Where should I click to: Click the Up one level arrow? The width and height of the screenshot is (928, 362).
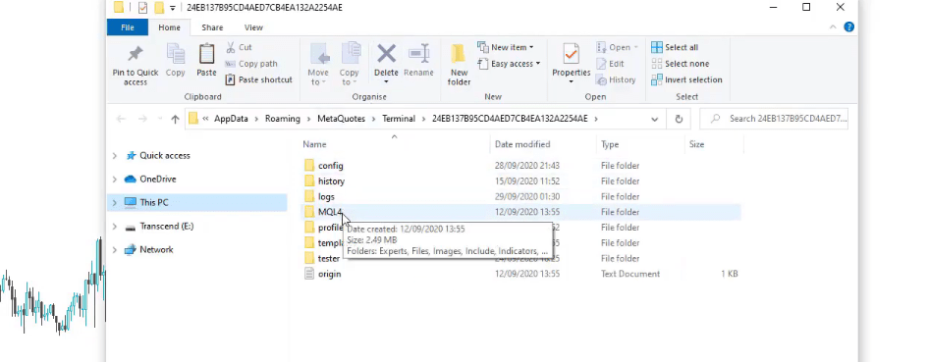(175, 119)
